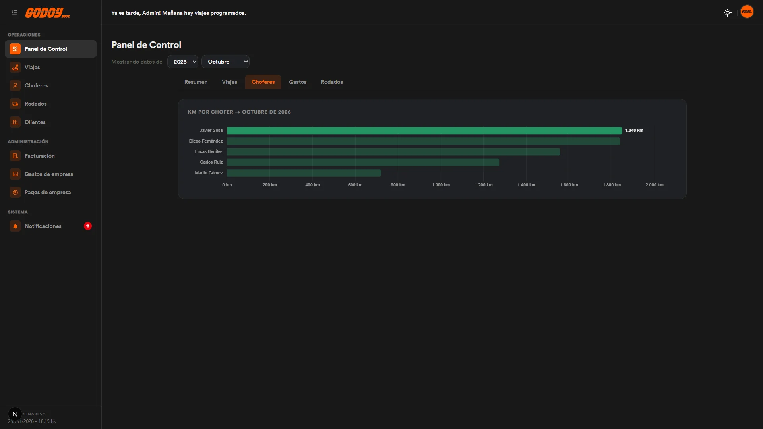The image size is (763, 429).
Task: Open the Octubre month dropdown
Action: 225,62
